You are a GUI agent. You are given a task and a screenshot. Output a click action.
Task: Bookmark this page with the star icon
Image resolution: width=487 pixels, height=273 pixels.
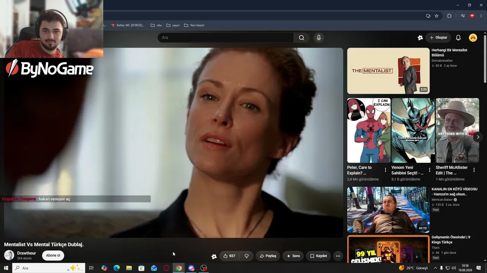[x=436, y=16]
